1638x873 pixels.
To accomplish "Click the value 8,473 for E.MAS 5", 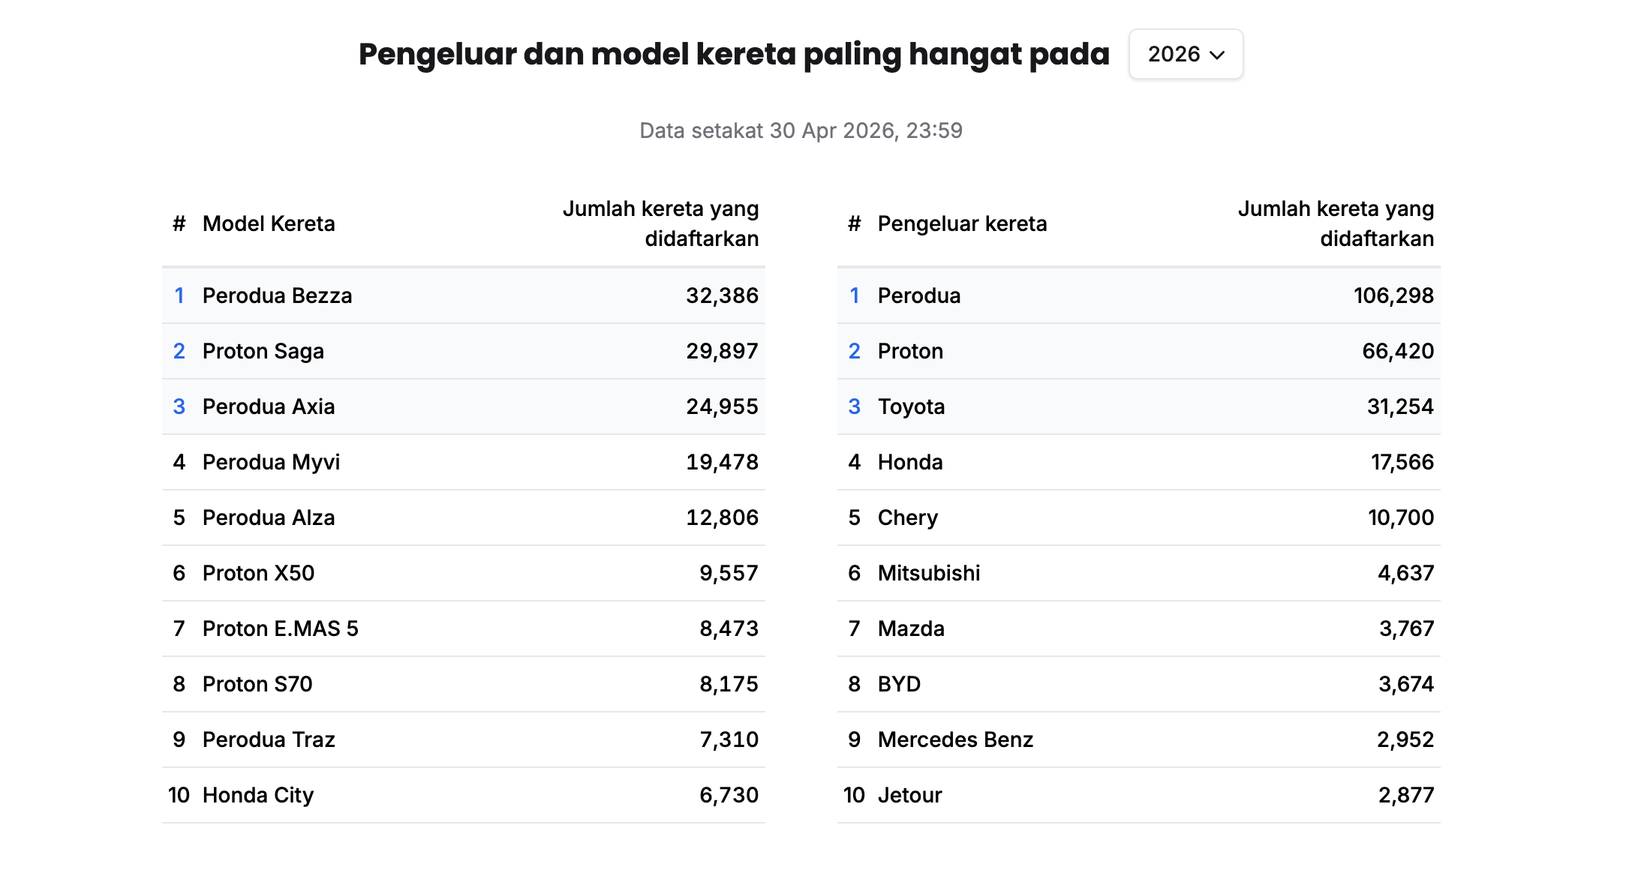I will coord(729,628).
